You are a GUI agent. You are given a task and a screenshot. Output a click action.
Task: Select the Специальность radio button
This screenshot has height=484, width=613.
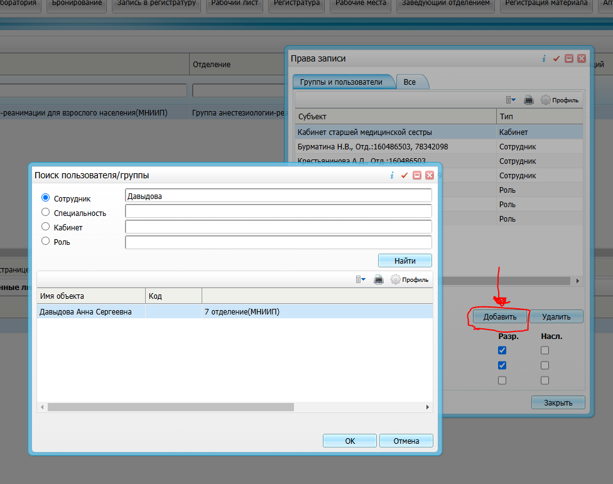point(45,213)
